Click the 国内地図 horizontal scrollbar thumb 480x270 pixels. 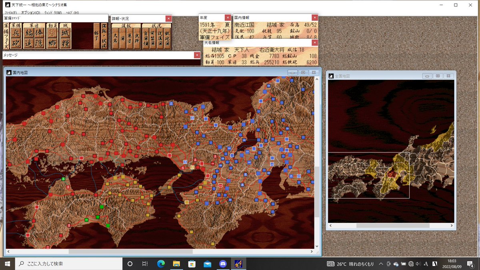pyautogui.click(x=130, y=252)
